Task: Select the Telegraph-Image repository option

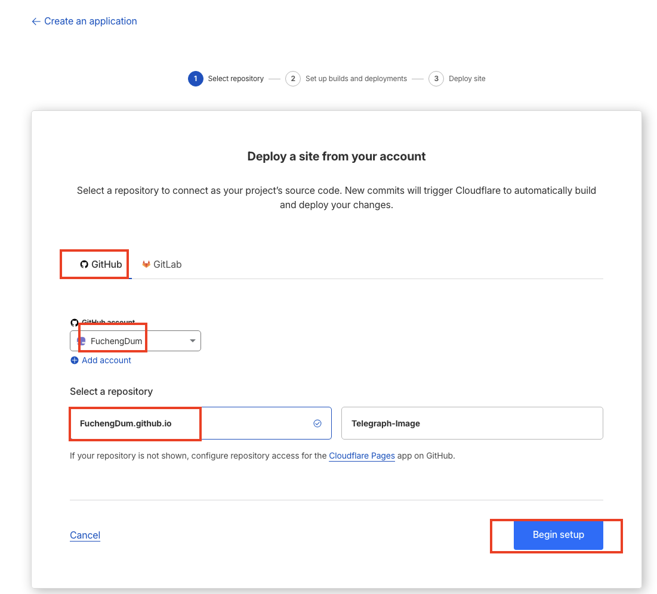Action: click(472, 423)
